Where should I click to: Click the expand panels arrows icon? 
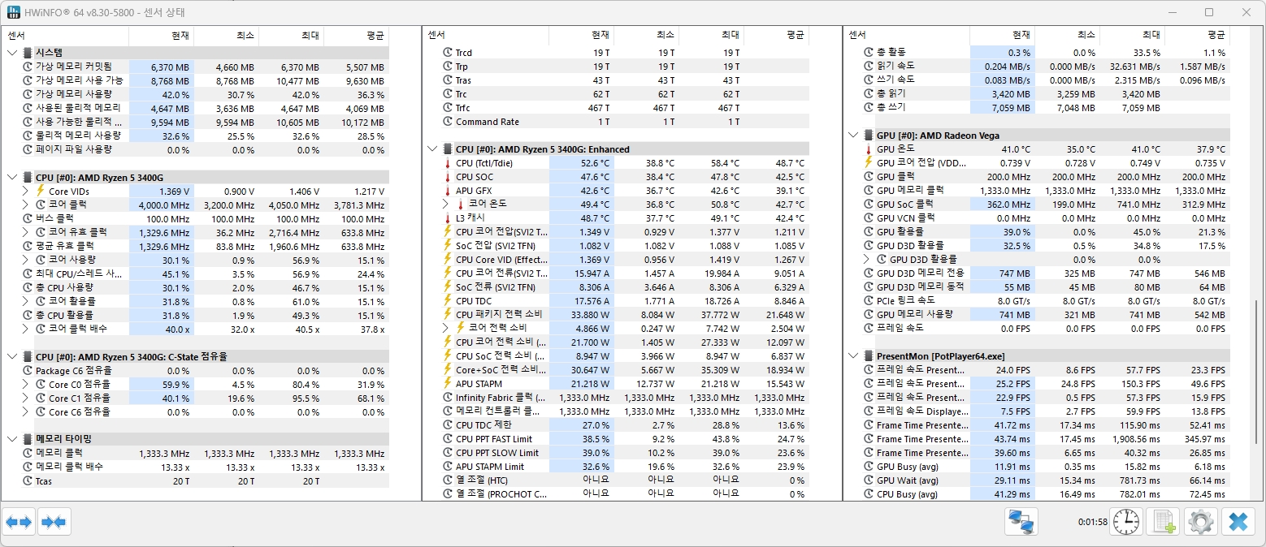coord(20,522)
